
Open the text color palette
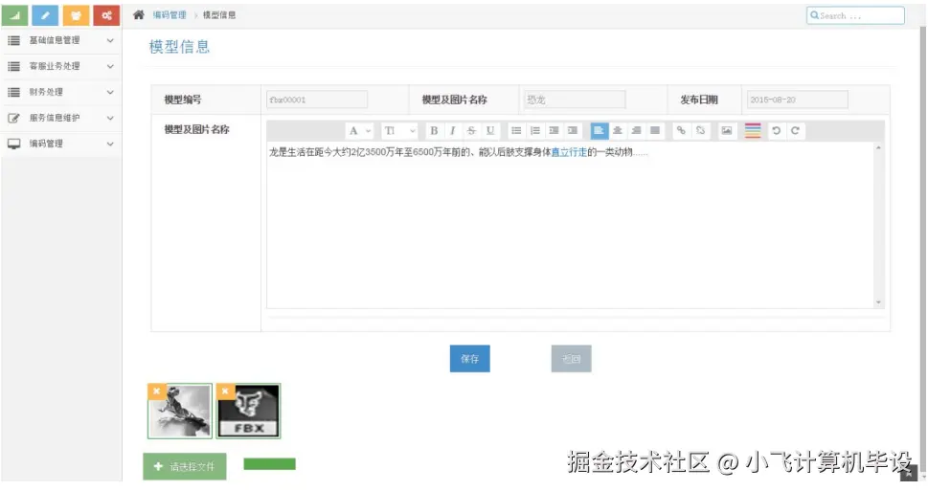tap(753, 131)
